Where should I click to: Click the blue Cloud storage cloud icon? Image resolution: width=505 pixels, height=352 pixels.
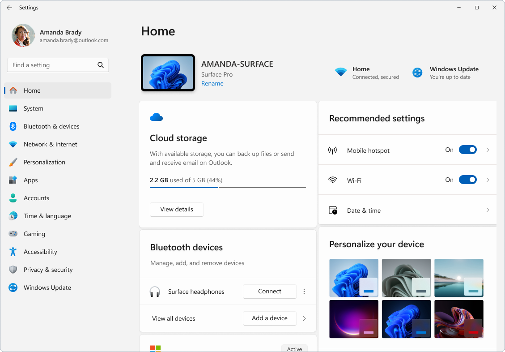[156, 117]
